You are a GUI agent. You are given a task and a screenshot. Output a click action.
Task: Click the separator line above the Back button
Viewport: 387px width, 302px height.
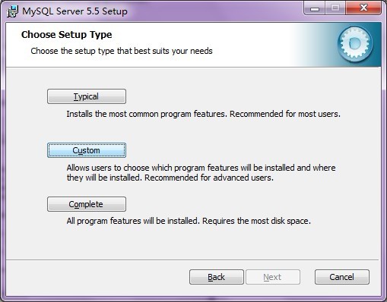[x=192, y=260]
